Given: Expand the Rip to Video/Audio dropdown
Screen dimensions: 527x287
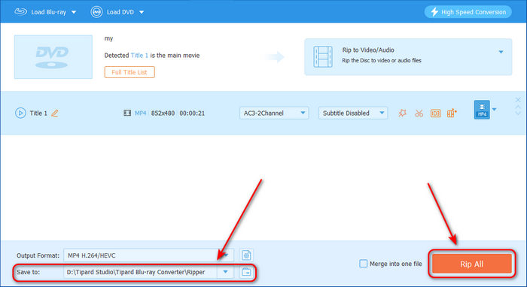Looking at the screenshot, I should (x=501, y=52).
